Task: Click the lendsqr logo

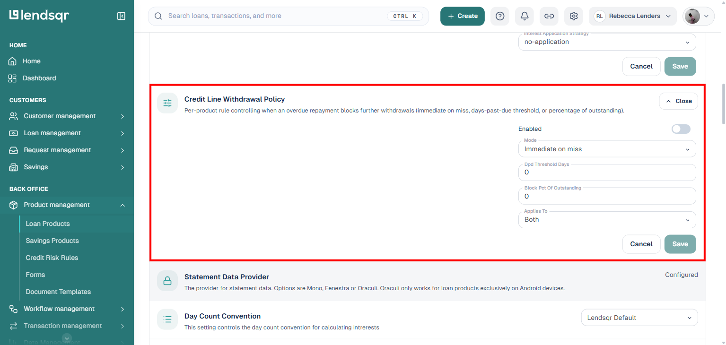Action: (39, 16)
